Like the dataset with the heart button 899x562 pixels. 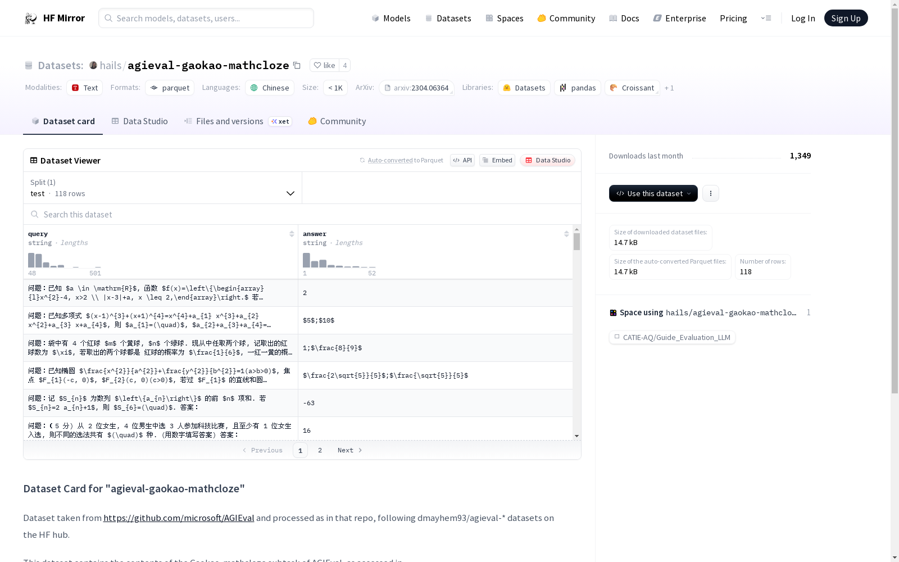point(324,65)
